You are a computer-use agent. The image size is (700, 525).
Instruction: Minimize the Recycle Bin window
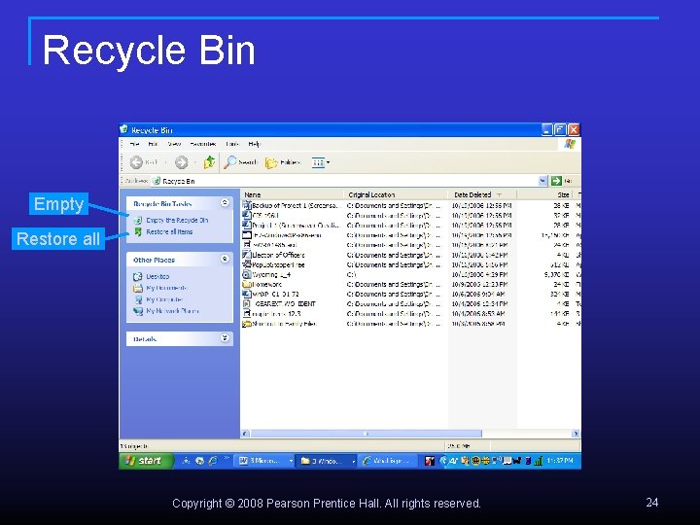pos(546,129)
